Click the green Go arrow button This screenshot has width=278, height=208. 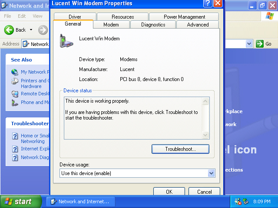pos(260,44)
